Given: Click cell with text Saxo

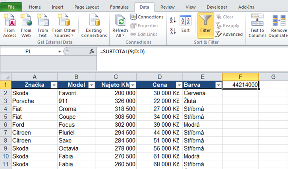Looking at the screenshot, I should click(x=76, y=141).
